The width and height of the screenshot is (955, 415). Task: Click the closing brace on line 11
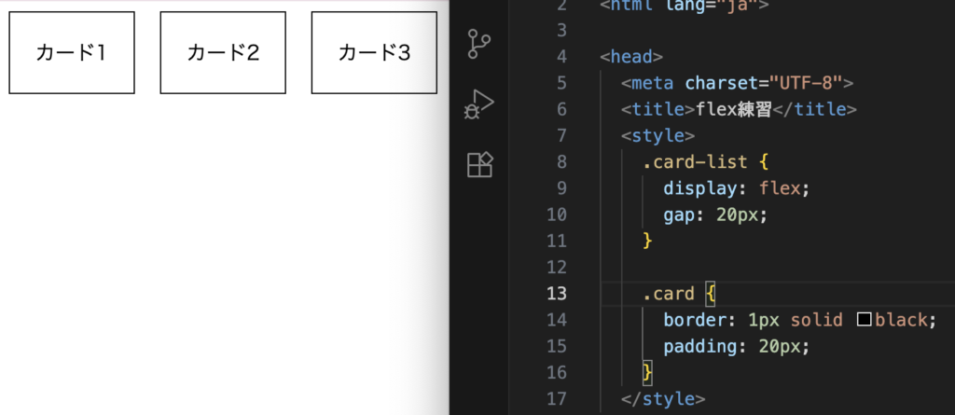[x=647, y=242]
